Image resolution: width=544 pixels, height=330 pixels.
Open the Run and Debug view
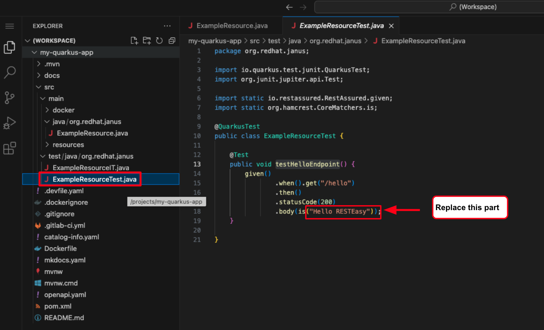point(10,123)
